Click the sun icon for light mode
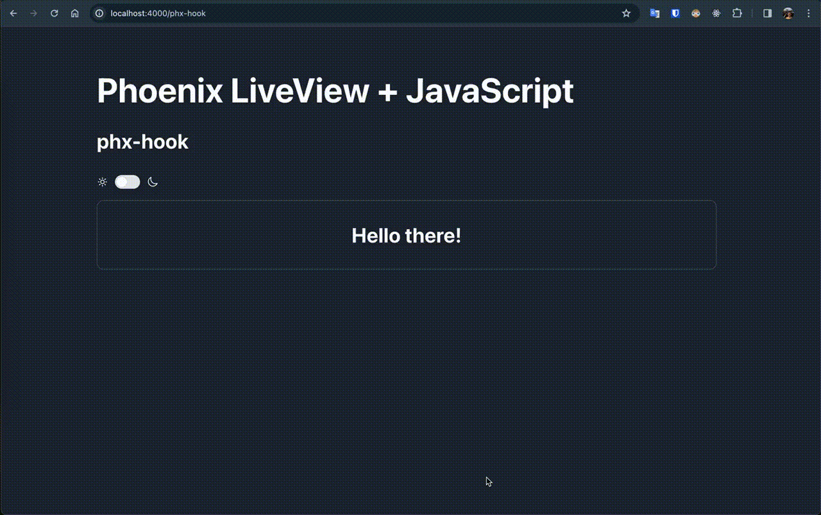 coord(102,181)
